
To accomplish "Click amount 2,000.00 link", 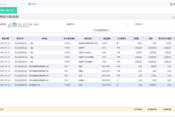I will (153, 85).
